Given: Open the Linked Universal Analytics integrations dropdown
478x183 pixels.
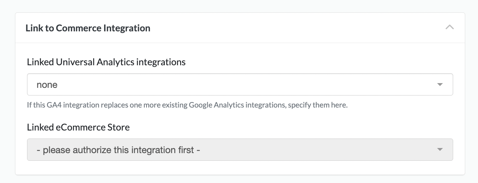Looking at the screenshot, I should 240,85.
